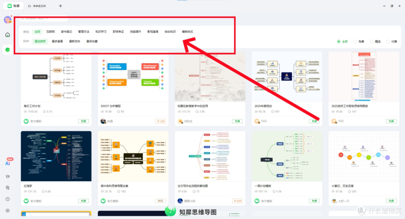Click the star icon on 红楼梦
The image size is (405, 219).
click(43, 191)
